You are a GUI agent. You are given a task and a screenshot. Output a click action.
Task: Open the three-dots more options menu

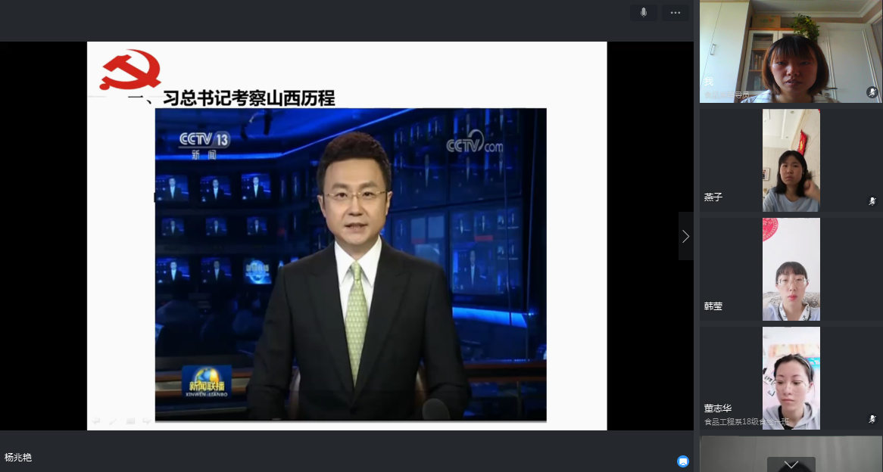pyautogui.click(x=675, y=13)
